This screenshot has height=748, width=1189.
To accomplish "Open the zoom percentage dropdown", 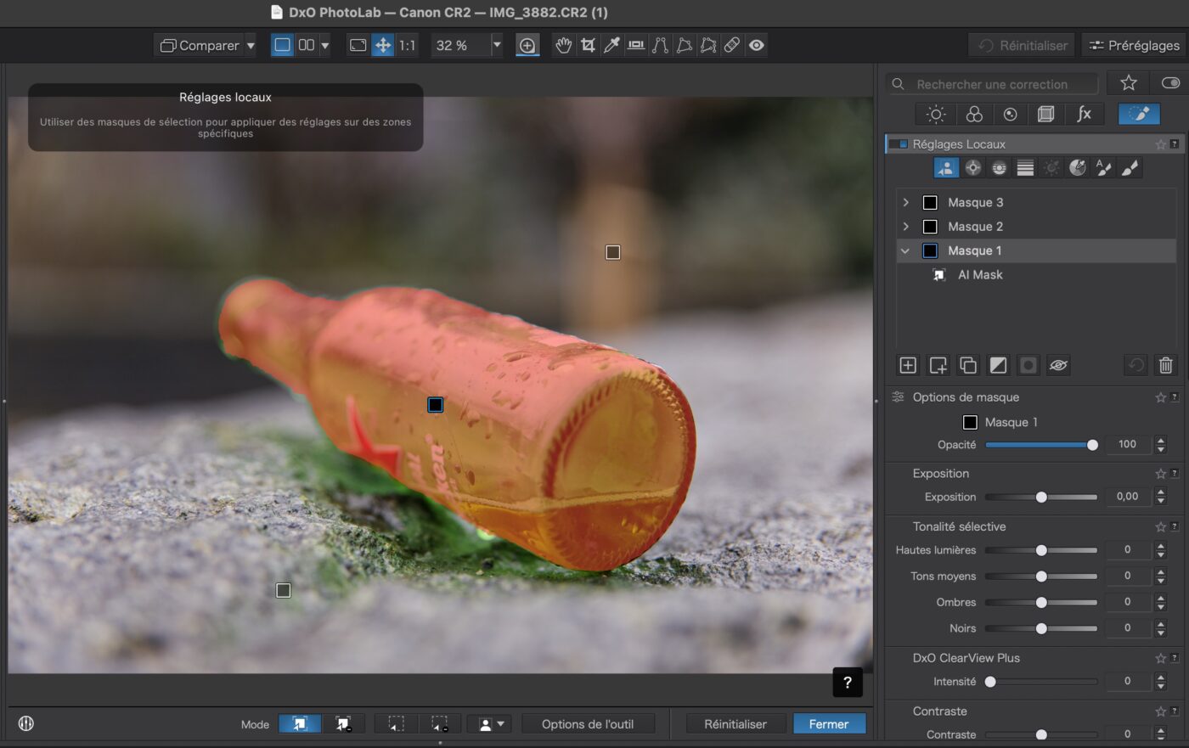I will point(497,45).
